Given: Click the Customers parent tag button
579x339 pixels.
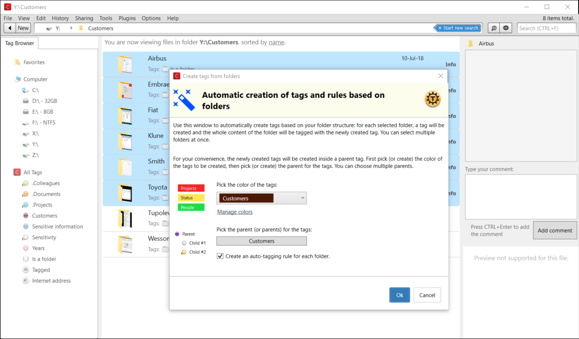Looking at the screenshot, I should coord(261,241).
